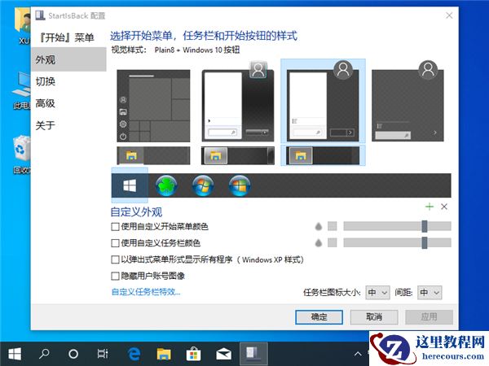Launch Microsoft Edge from taskbar
This screenshot has width=489, height=366.
(x=134, y=354)
